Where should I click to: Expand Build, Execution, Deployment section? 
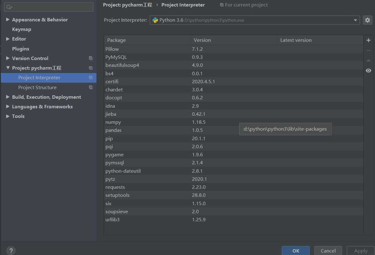(8, 97)
